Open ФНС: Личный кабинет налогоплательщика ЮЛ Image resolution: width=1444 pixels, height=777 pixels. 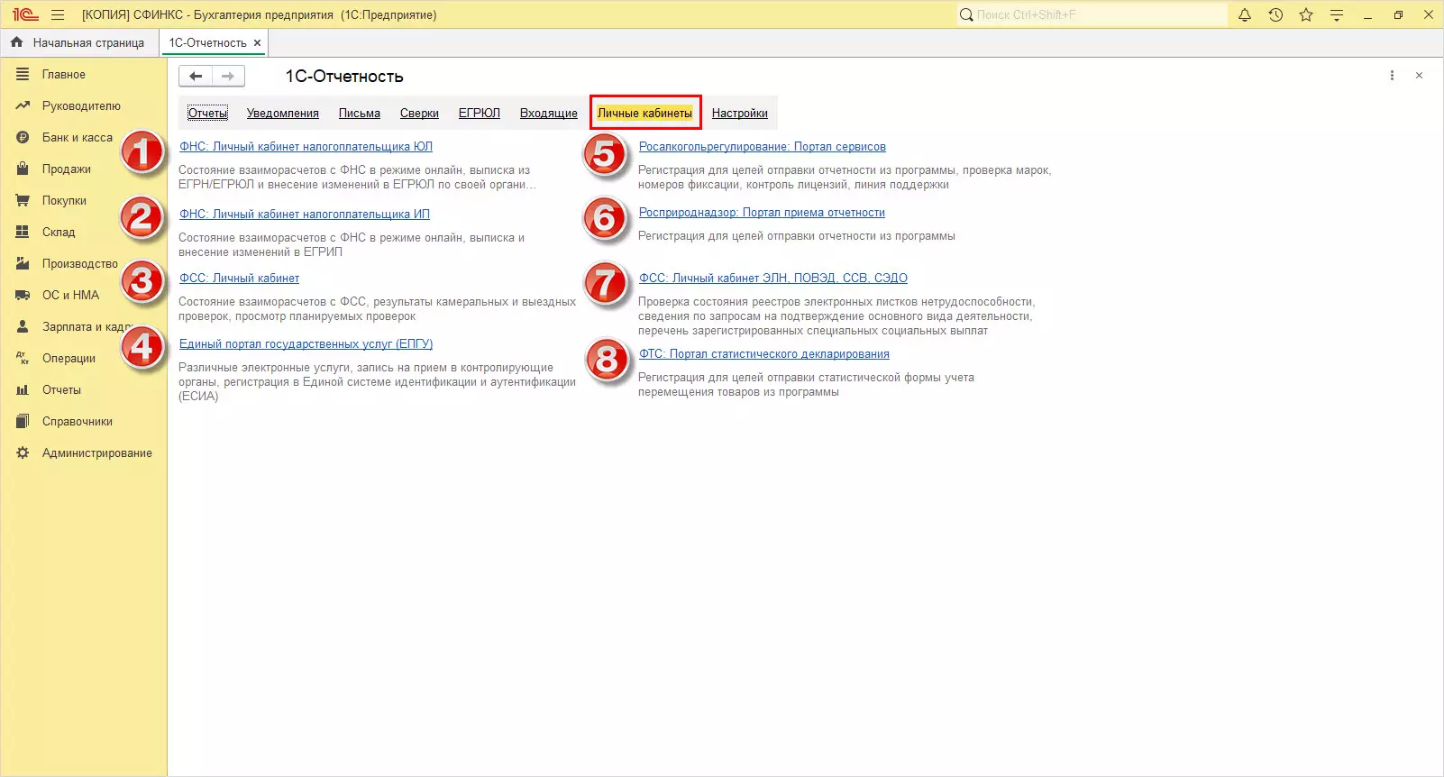pyautogui.click(x=306, y=147)
